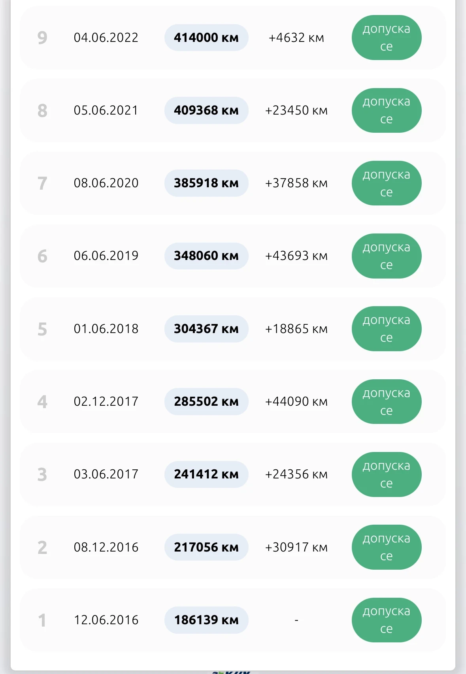The width and height of the screenshot is (466, 674).
Task: Click row number 9
Action: 42,38
